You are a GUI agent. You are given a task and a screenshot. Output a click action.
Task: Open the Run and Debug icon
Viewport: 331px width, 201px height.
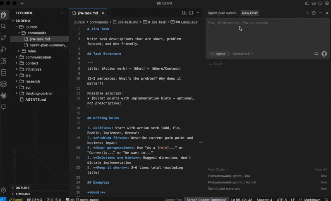[4, 50]
